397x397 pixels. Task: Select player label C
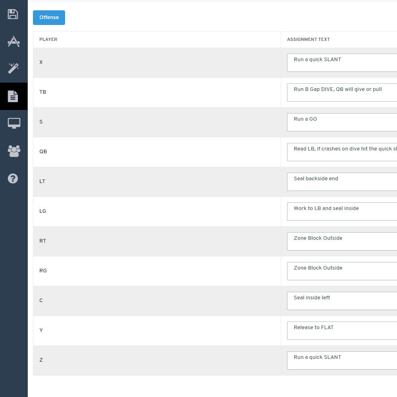41,300
